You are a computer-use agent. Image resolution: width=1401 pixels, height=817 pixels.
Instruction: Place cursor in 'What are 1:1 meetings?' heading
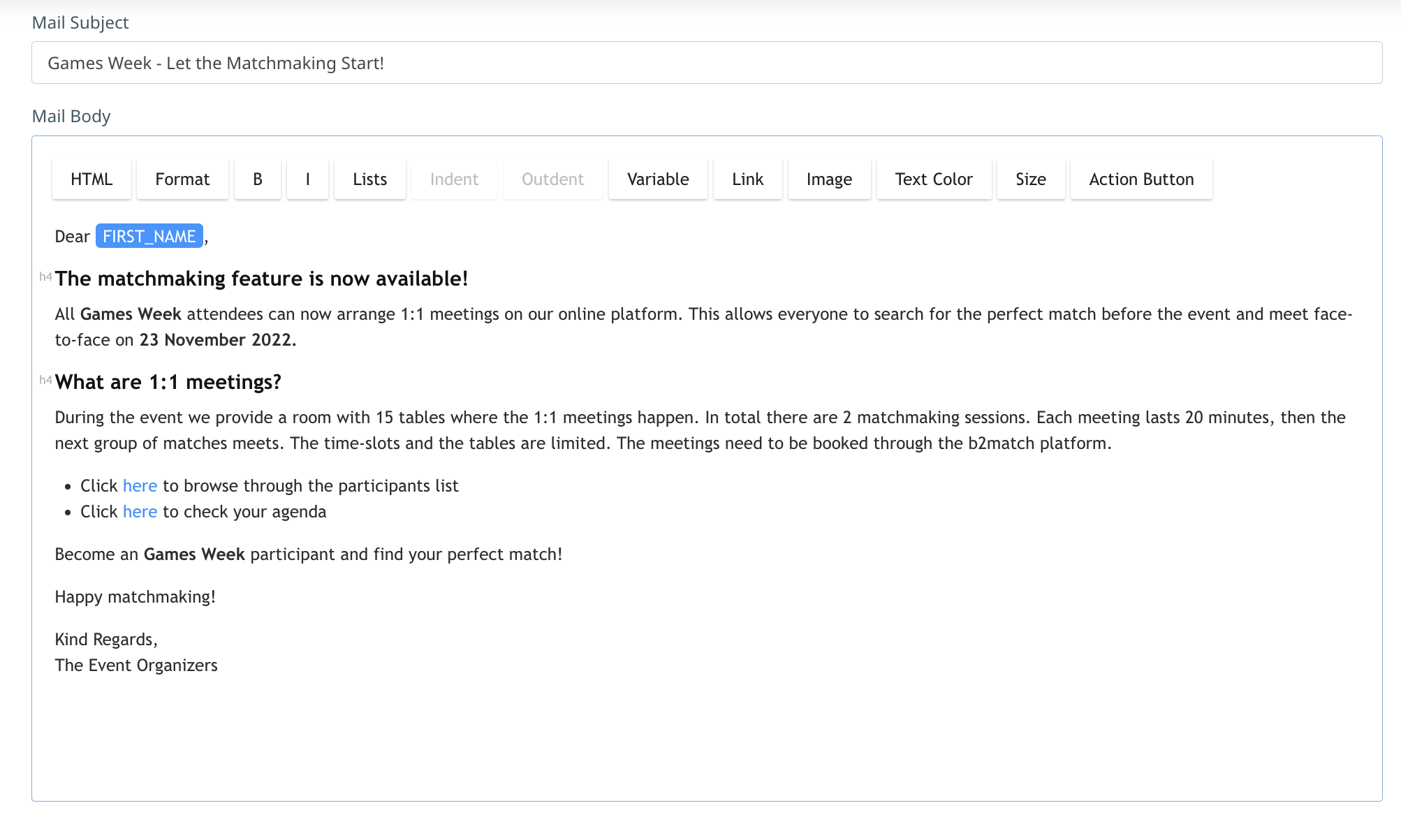(x=168, y=383)
